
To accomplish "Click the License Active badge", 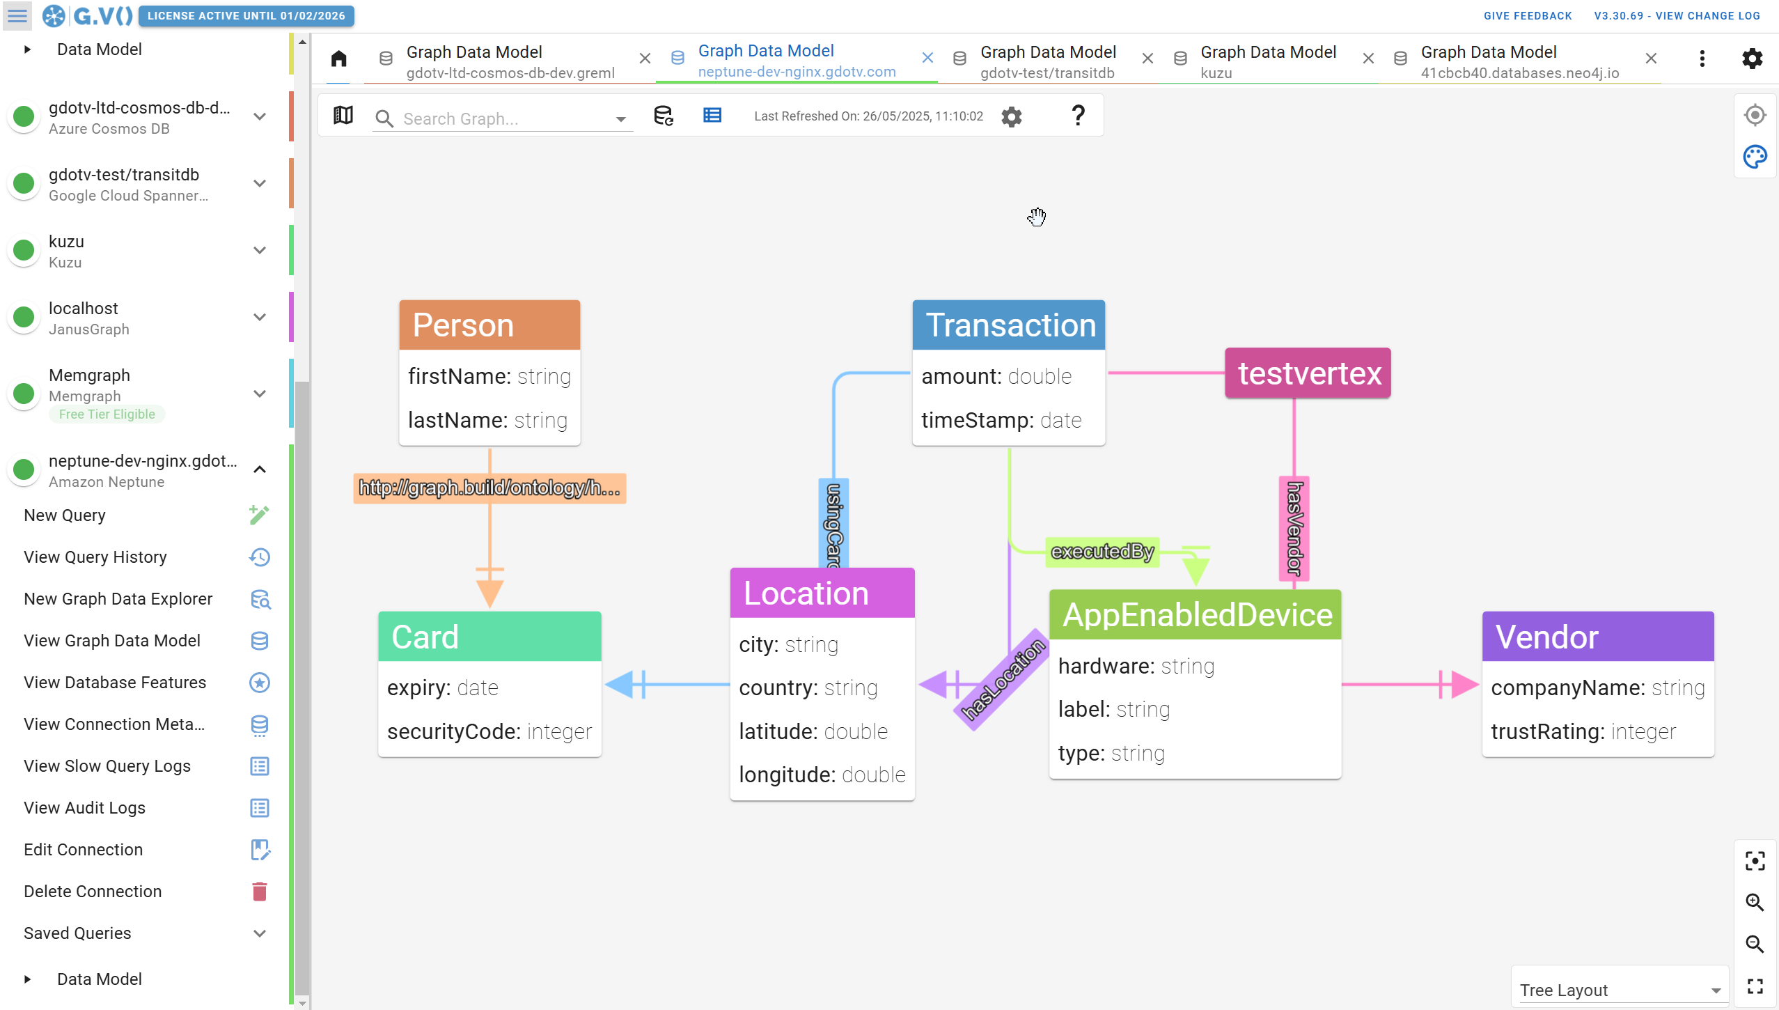I will (x=246, y=15).
